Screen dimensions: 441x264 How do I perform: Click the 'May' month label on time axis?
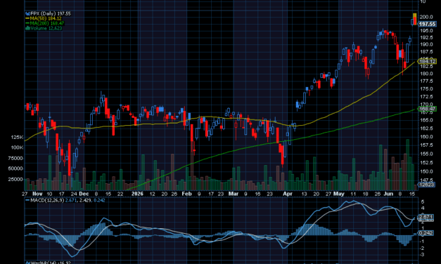click(339, 194)
